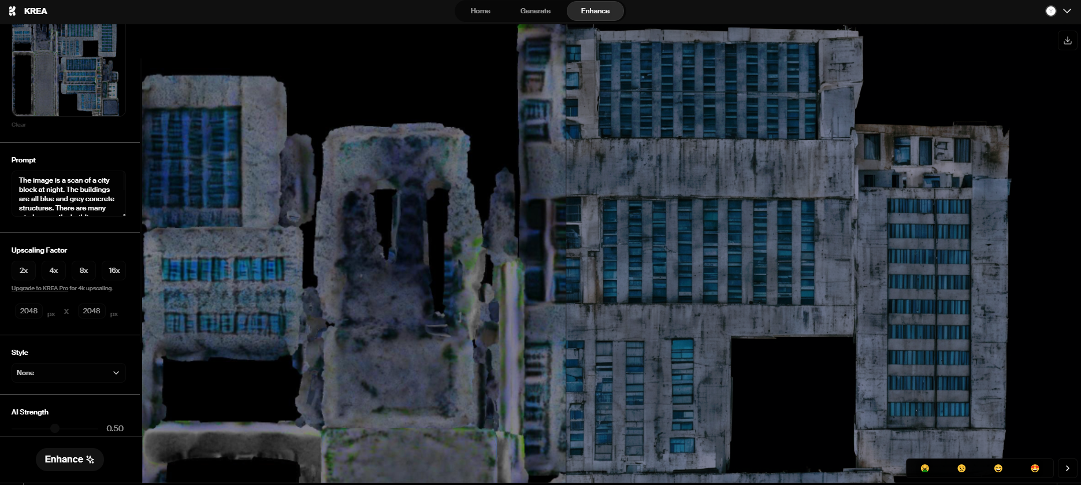Select the 4x upscaling factor
1081x485 pixels.
[x=54, y=271]
